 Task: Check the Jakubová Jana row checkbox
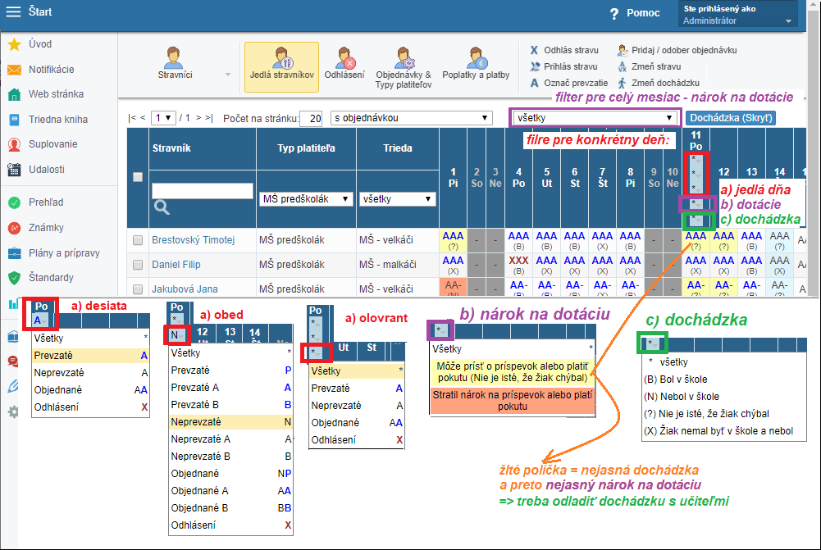coord(138,289)
